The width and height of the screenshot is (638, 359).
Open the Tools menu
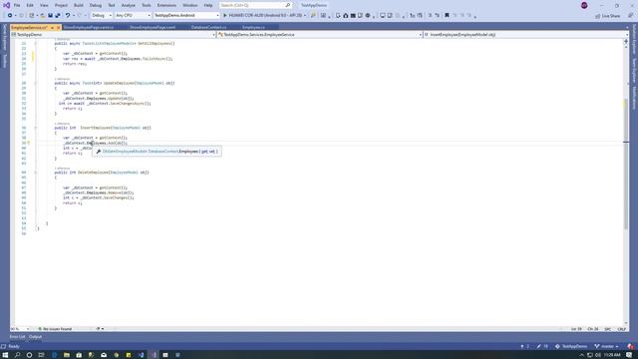tap(147, 5)
